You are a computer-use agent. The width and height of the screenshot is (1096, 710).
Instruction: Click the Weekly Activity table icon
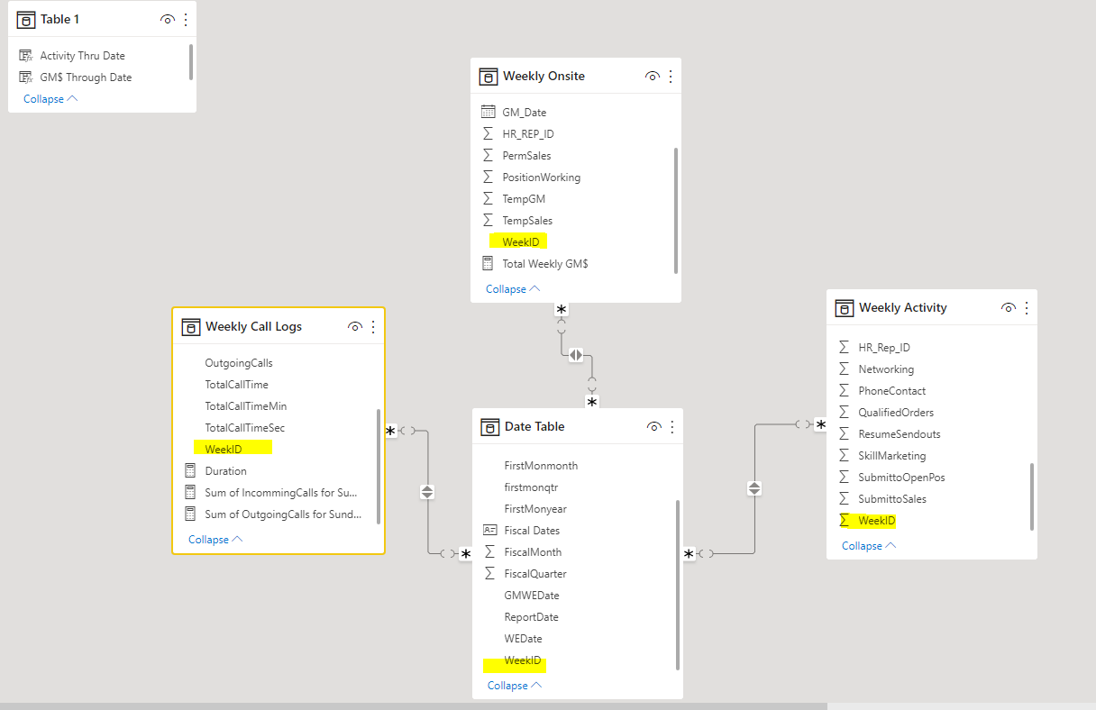click(845, 307)
